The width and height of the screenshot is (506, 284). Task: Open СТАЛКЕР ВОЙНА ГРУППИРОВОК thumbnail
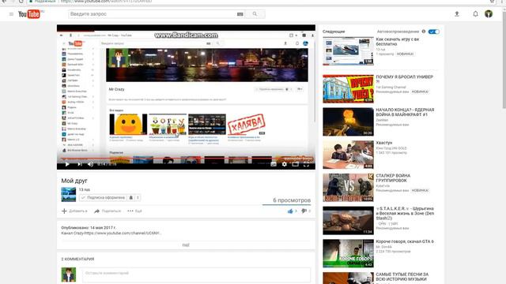348,188
